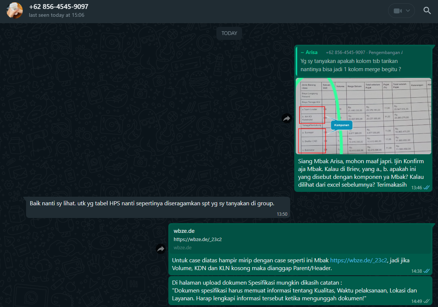This screenshot has width=438, height=307.
Task: Click read ticks on the 14:49 message
Action: [x=427, y=301]
